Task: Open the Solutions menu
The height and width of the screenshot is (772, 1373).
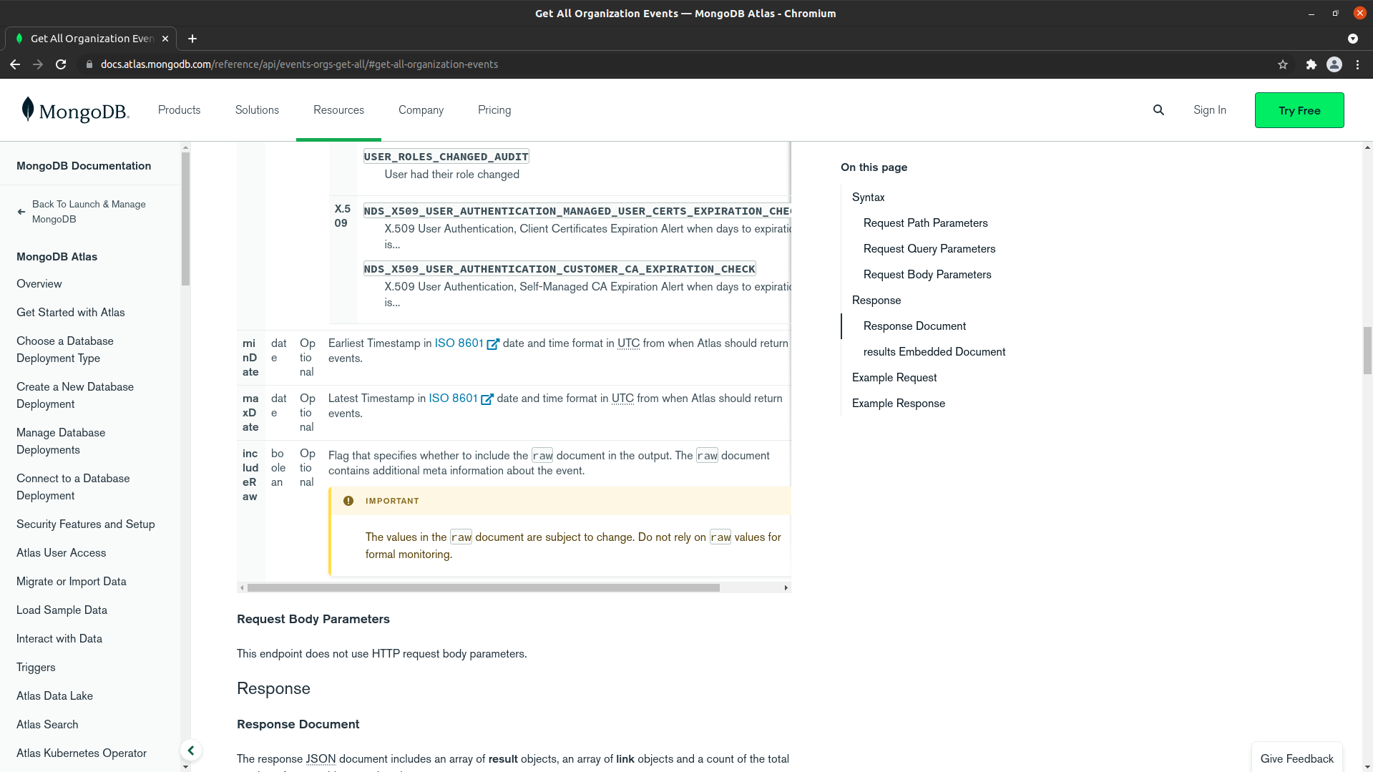Action: [x=257, y=110]
